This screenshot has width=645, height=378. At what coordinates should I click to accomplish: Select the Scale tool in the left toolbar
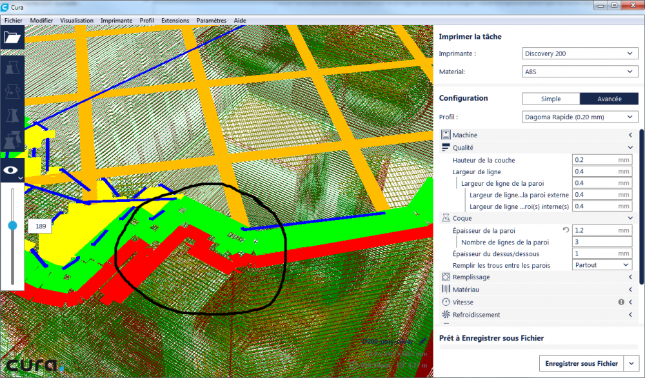[12, 68]
